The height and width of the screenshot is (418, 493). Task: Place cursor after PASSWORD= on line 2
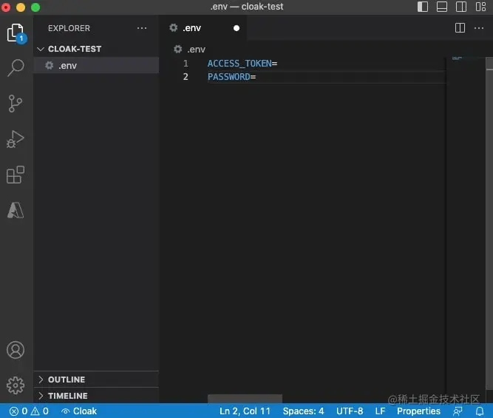point(256,77)
